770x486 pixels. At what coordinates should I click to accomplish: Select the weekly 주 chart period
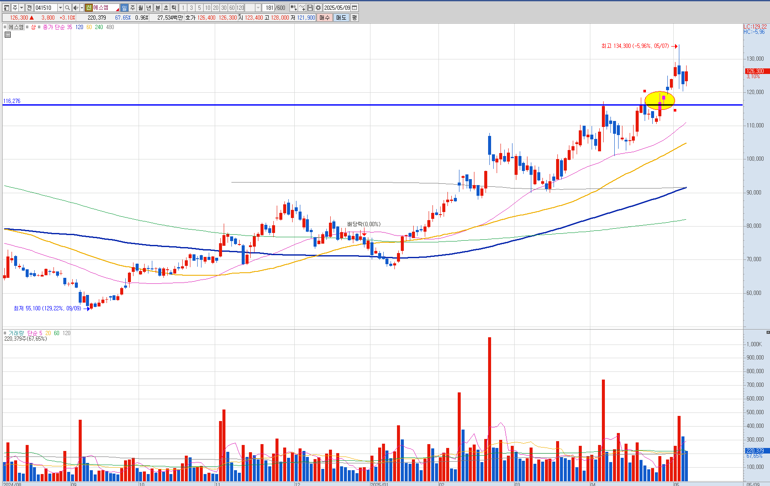click(x=132, y=8)
